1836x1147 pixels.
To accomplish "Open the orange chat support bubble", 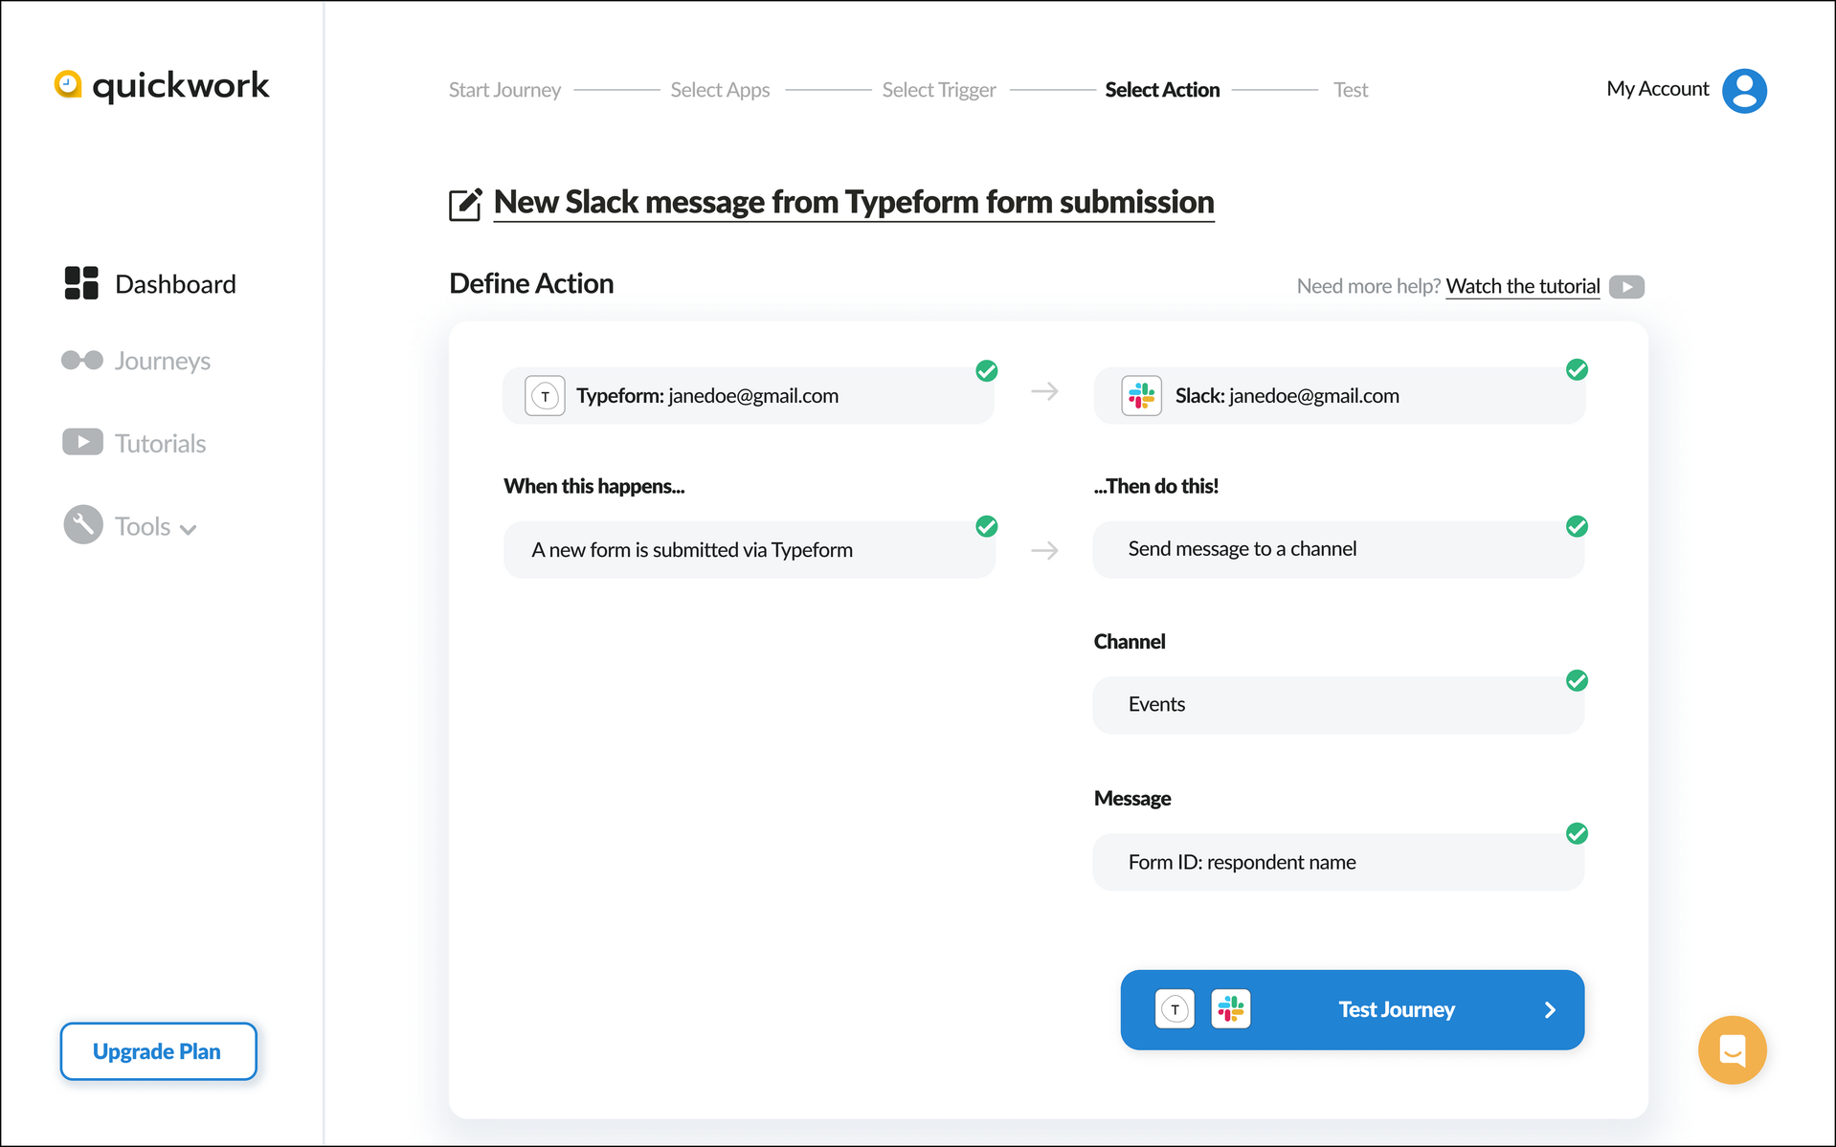I will (x=1732, y=1049).
